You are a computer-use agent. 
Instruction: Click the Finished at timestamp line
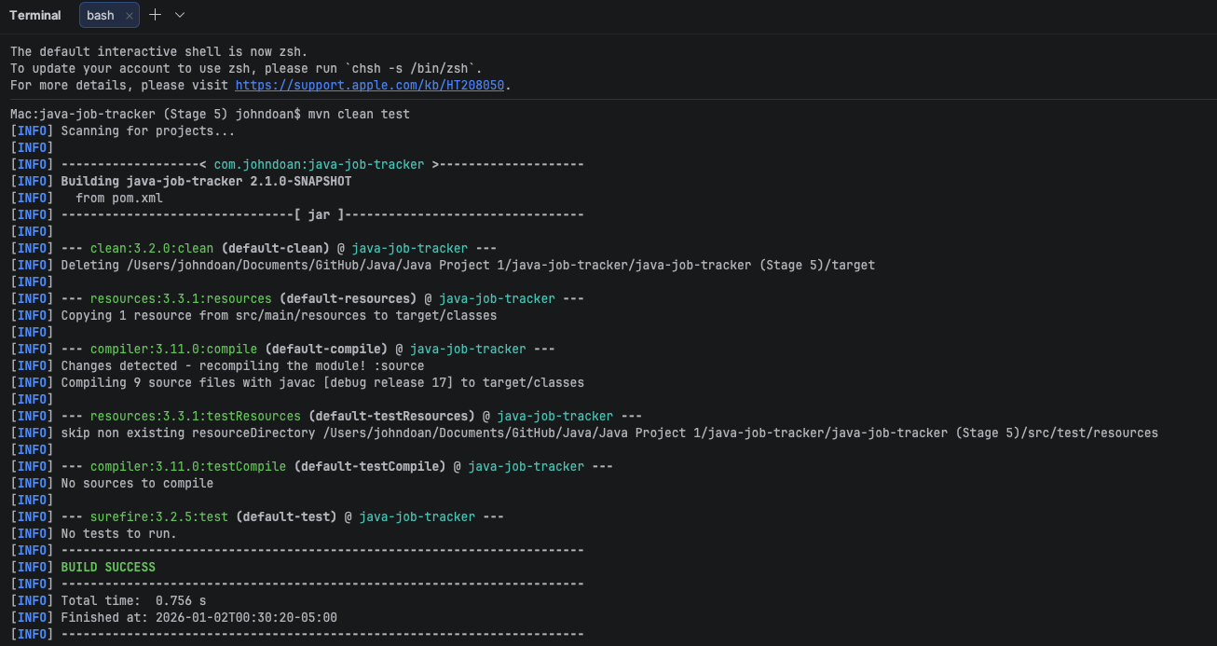click(x=199, y=616)
